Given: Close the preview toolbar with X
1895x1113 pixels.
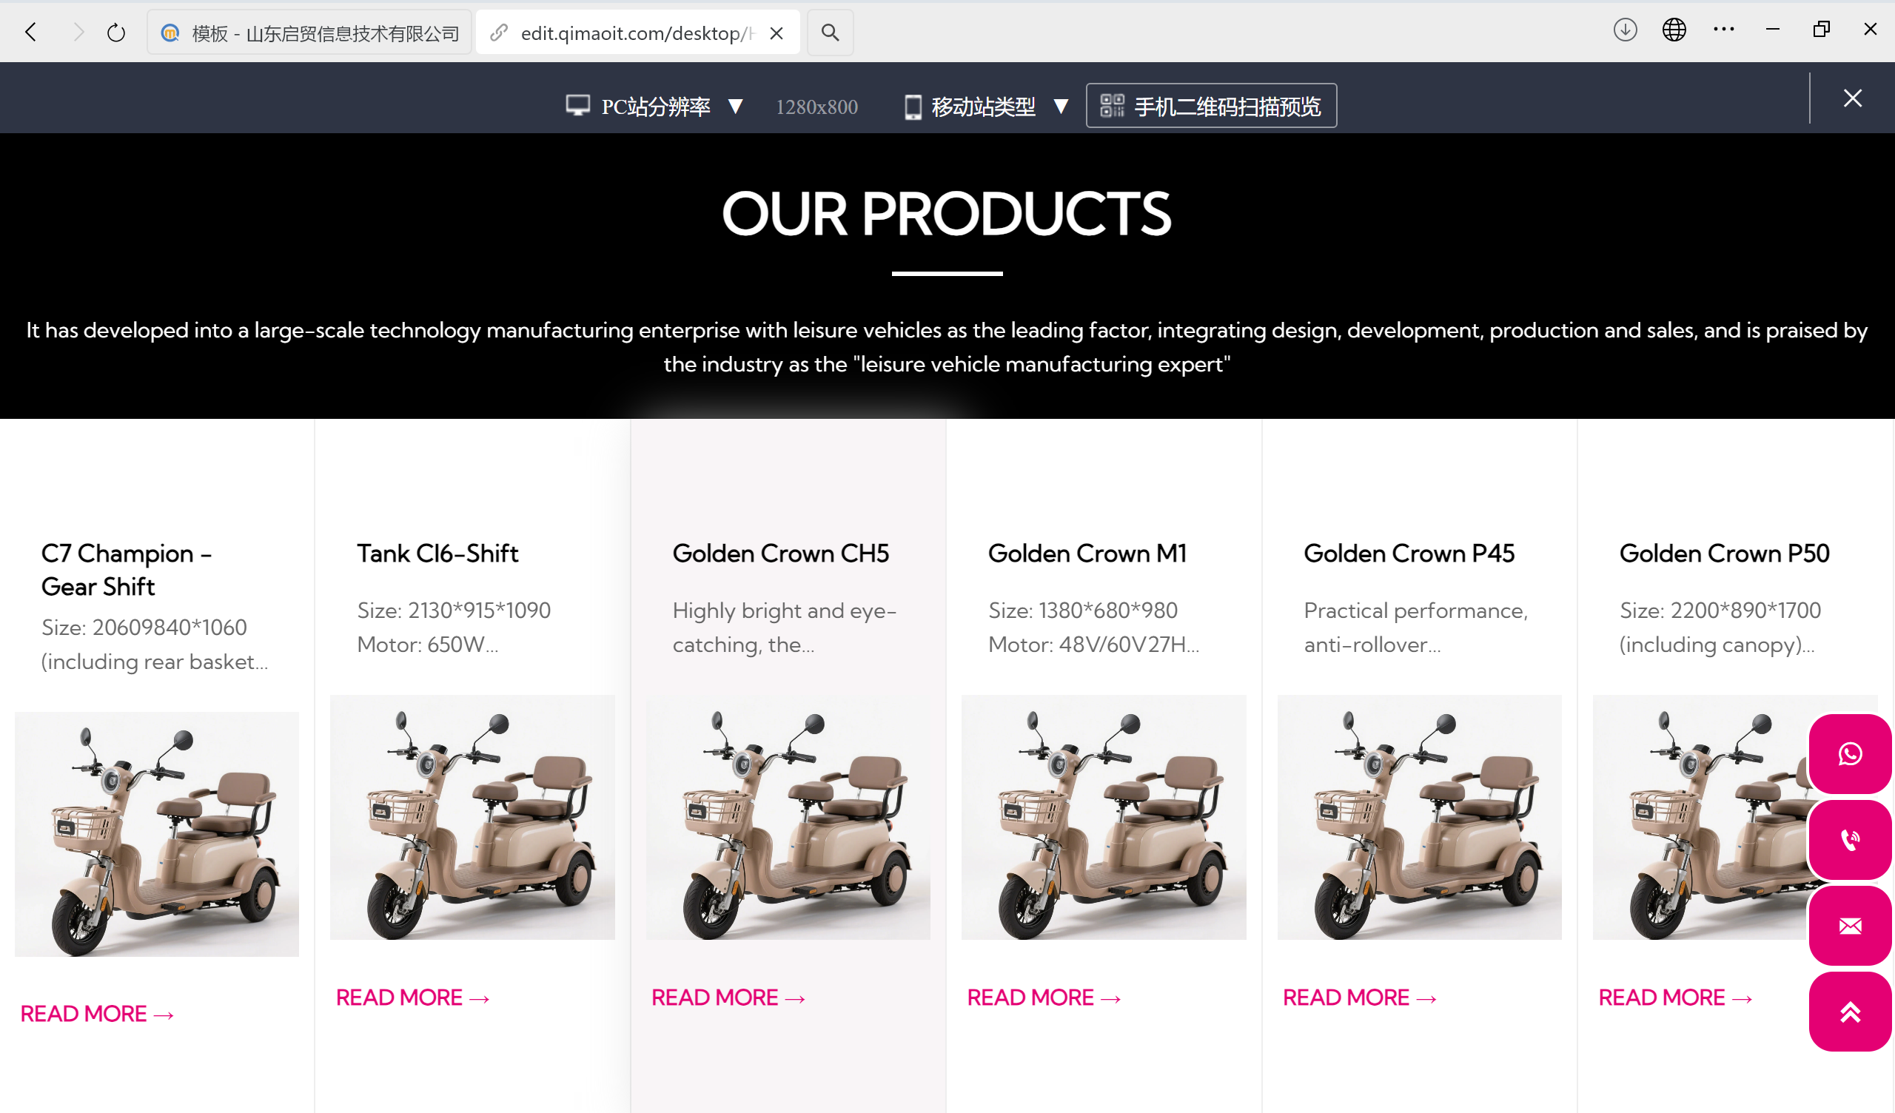Looking at the screenshot, I should tap(1852, 98).
